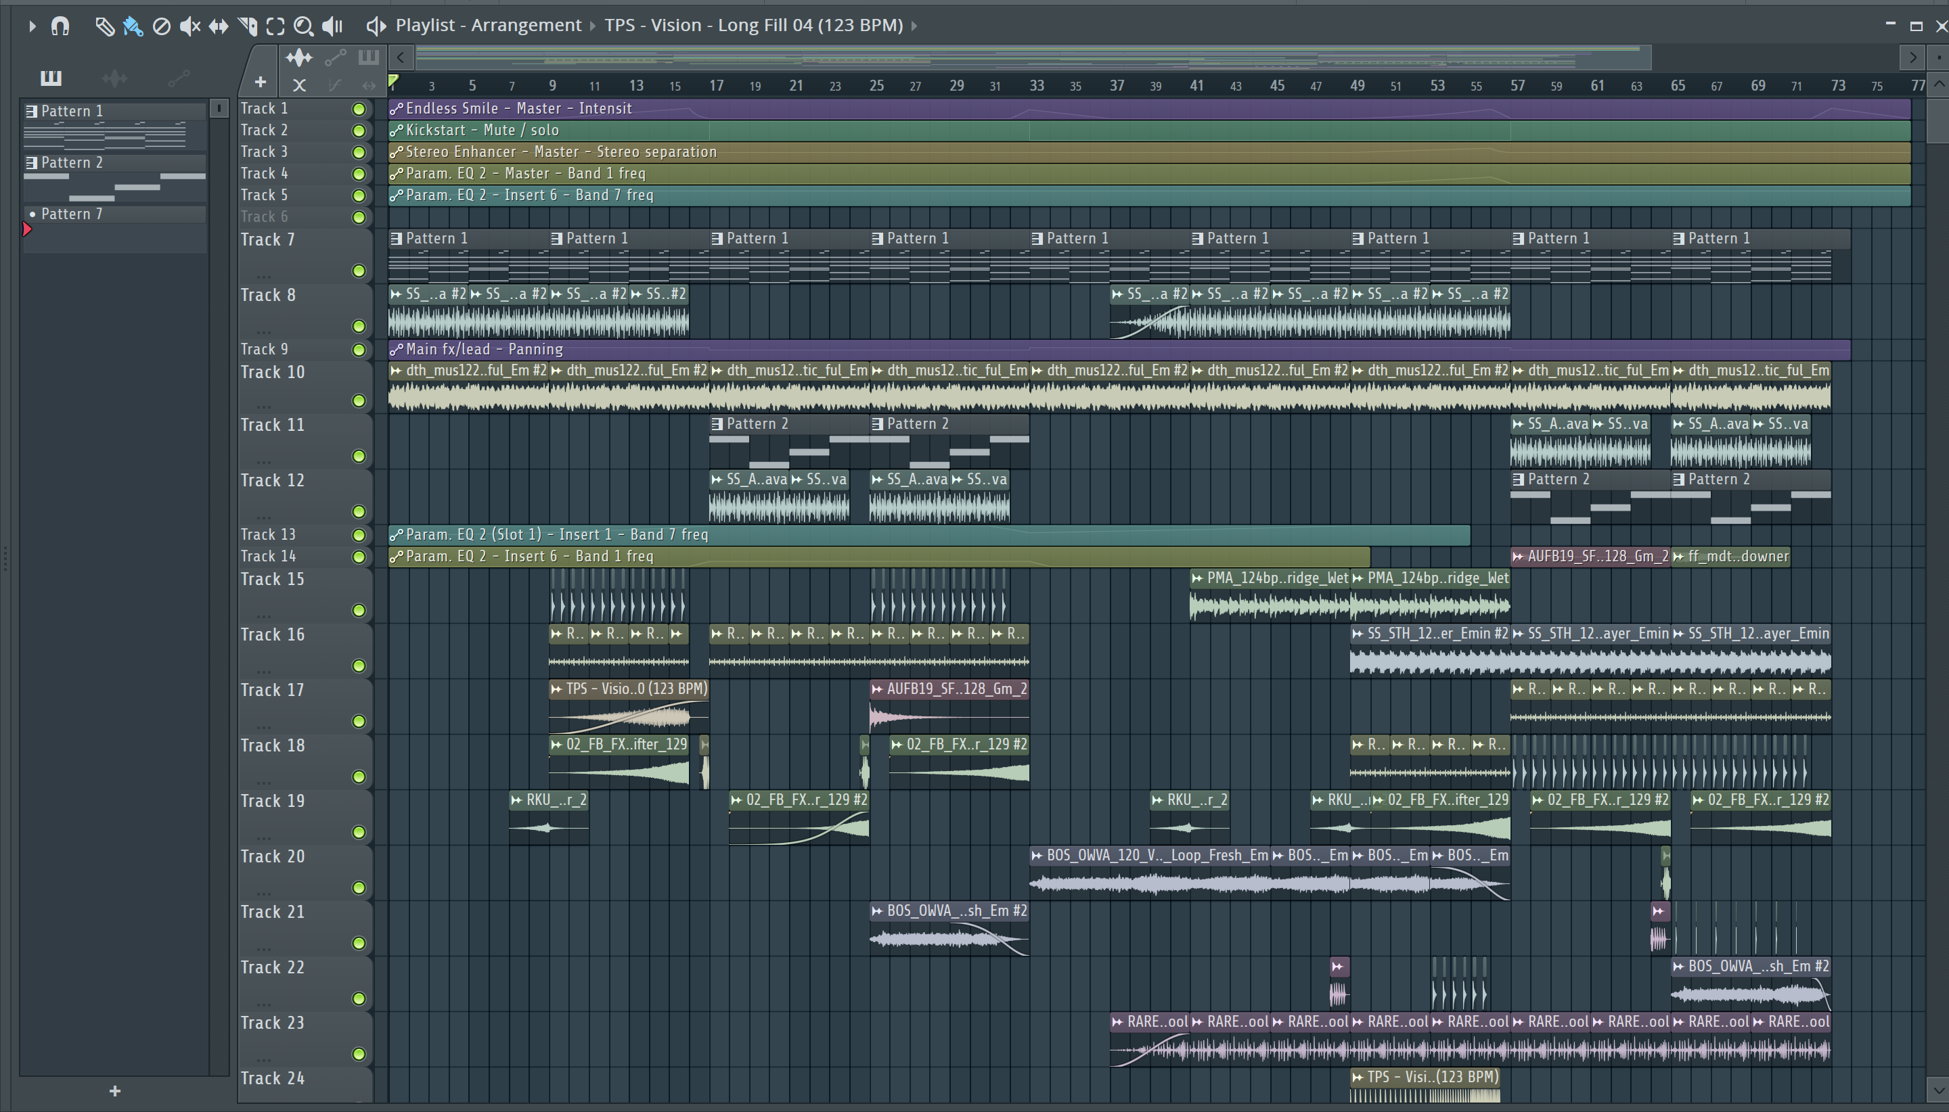Select the Mute tool
The height and width of the screenshot is (1112, 1949).
pos(189,26)
